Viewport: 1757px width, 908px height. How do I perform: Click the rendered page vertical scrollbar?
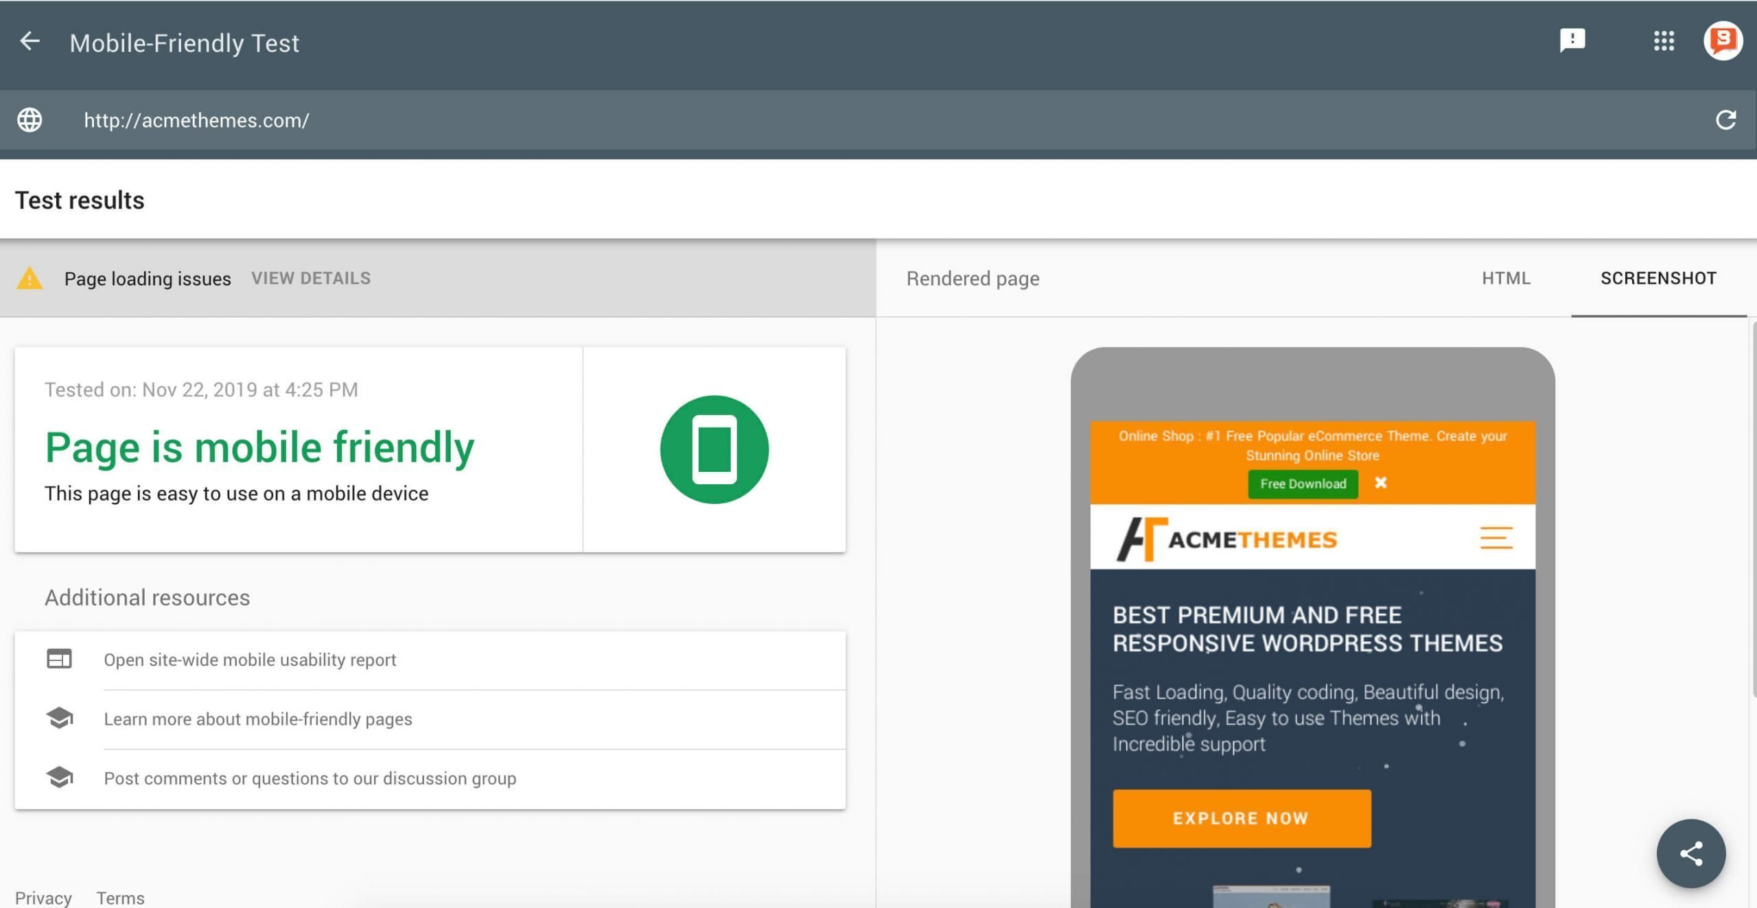[x=1753, y=510]
